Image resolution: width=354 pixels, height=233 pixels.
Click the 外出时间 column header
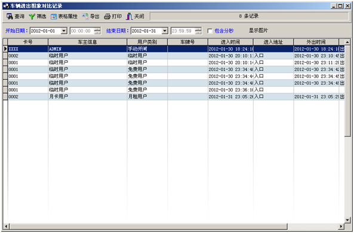click(316, 42)
